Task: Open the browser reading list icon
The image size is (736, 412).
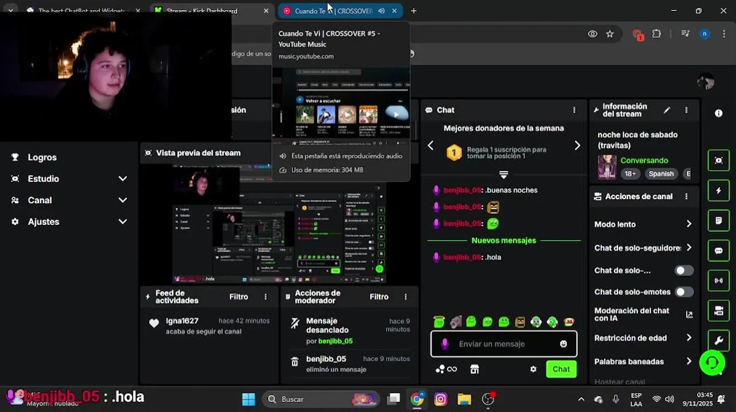Action: (x=685, y=34)
